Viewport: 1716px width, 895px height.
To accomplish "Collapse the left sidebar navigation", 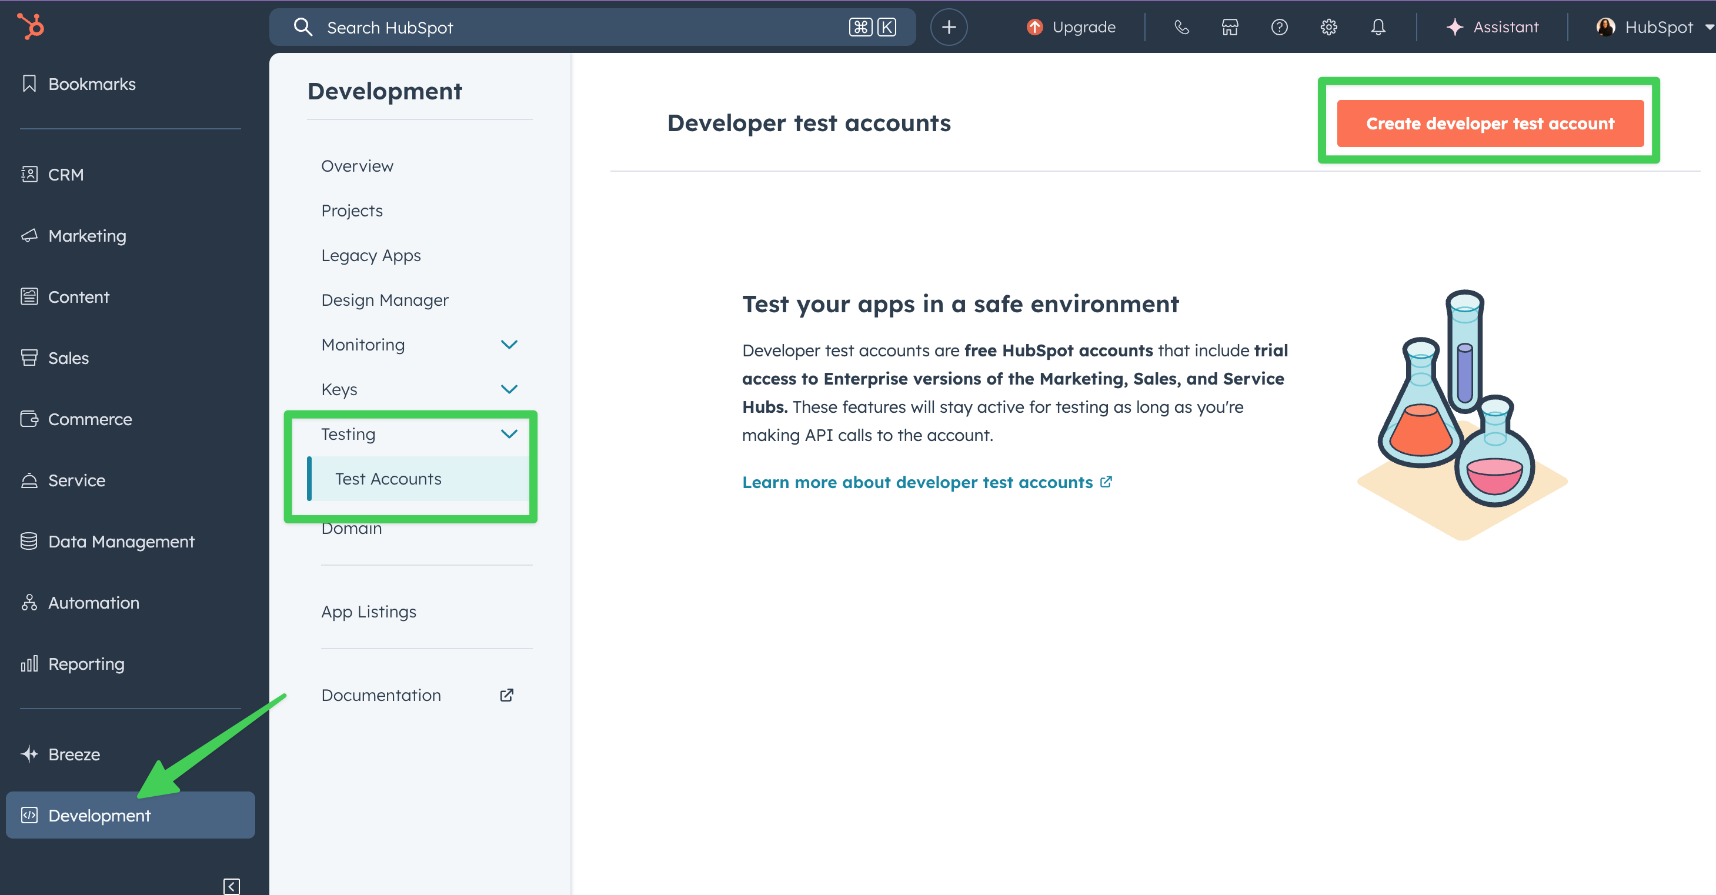I will [x=231, y=886].
